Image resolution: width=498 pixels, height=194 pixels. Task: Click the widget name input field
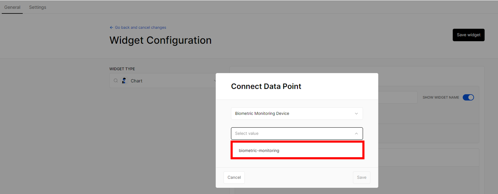(397, 98)
